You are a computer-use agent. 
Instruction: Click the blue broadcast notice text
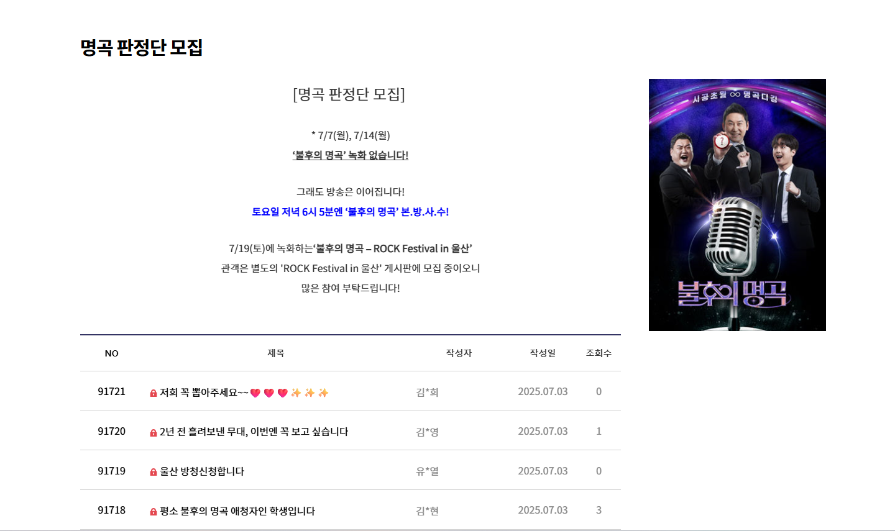point(350,212)
